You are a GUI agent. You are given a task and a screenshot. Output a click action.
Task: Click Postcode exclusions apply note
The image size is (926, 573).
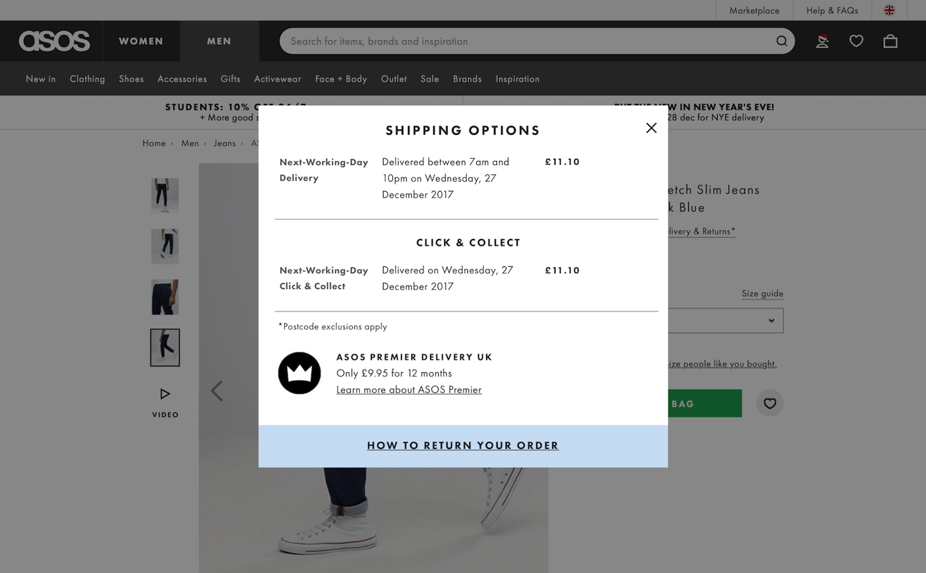click(332, 326)
